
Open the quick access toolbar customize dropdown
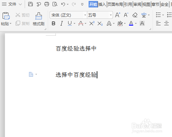click(82, 5)
